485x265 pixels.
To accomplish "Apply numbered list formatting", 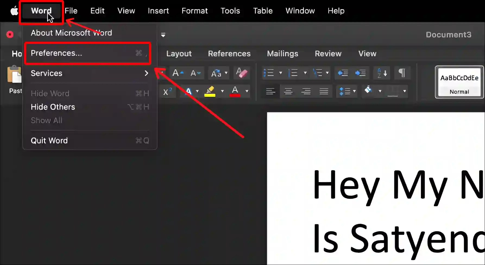I will coord(293,73).
